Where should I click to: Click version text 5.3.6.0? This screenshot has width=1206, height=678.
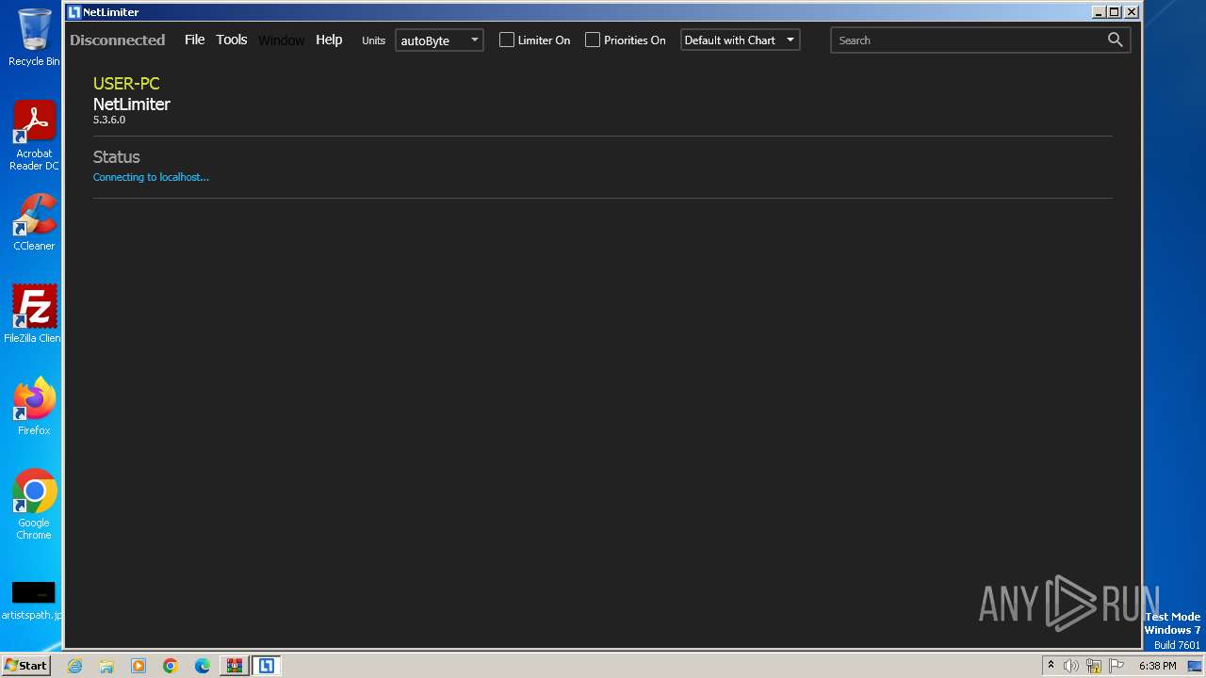(109, 120)
